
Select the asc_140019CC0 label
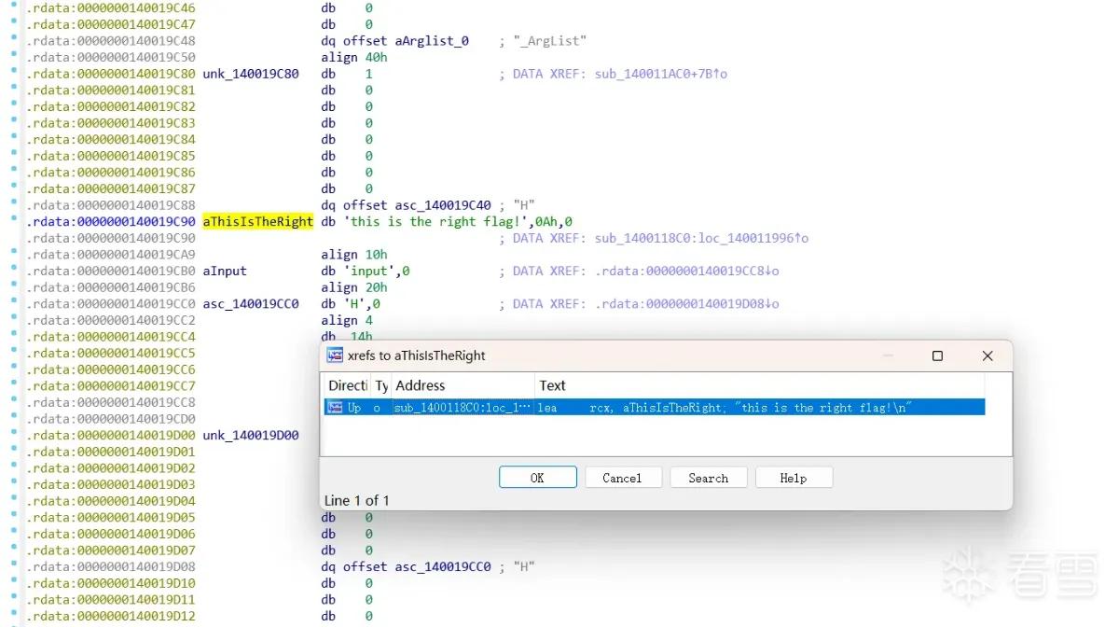(x=251, y=304)
